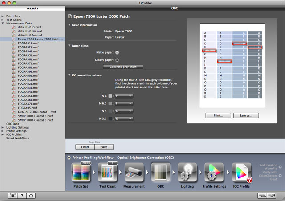
Task: Expand the Patch Sets tree node
Action: [x=3, y=16]
